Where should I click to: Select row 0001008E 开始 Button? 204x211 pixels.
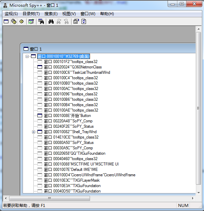pos(67,116)
